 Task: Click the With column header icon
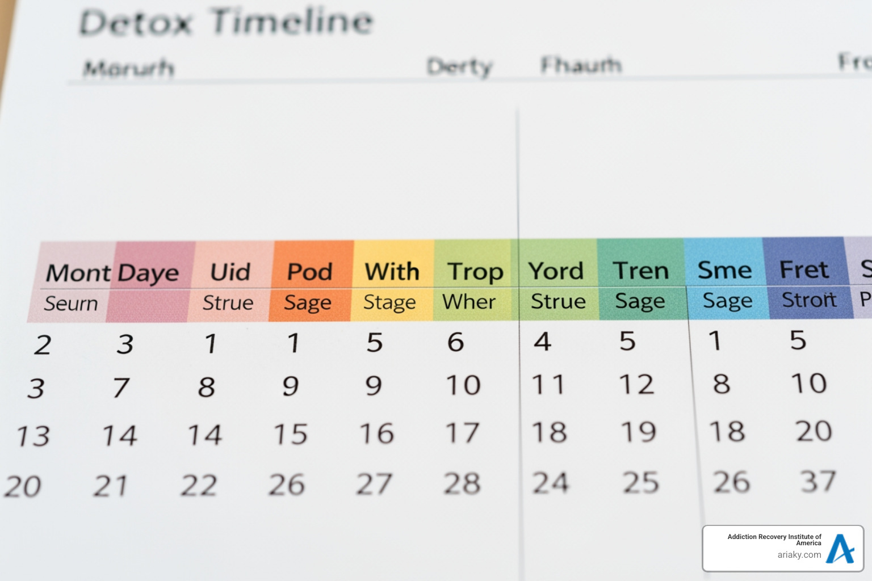[x=392, y=272]
